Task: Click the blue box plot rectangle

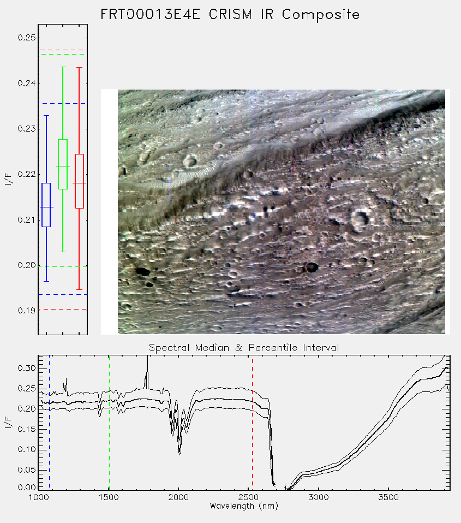Action: point(46,205)
